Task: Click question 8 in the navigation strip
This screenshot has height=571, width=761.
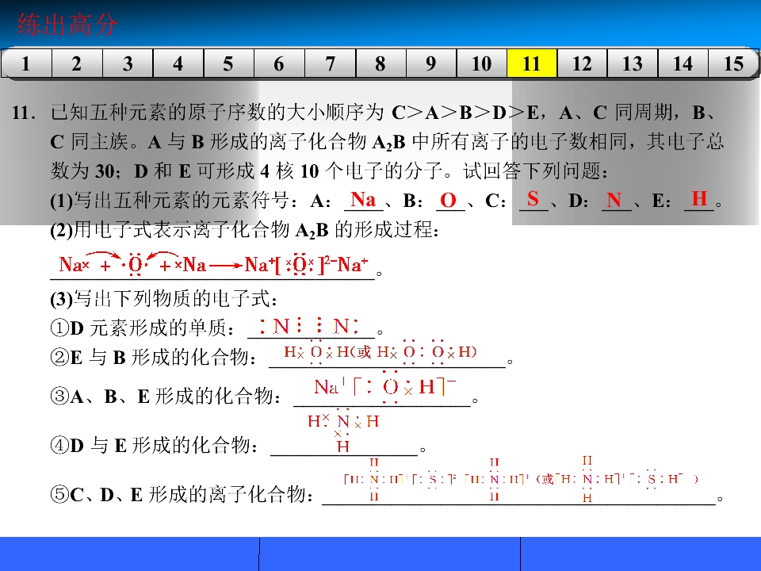Action: click(380, 63)
